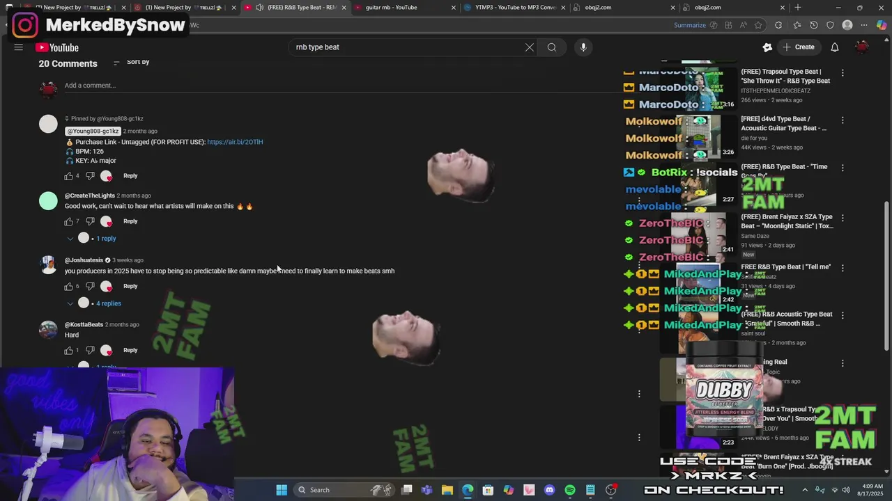The width and height of the screenshot is (892, 501).
Task: Switch to '(FREE) R&B Type Beat' tab
Action: pos(295,8)
